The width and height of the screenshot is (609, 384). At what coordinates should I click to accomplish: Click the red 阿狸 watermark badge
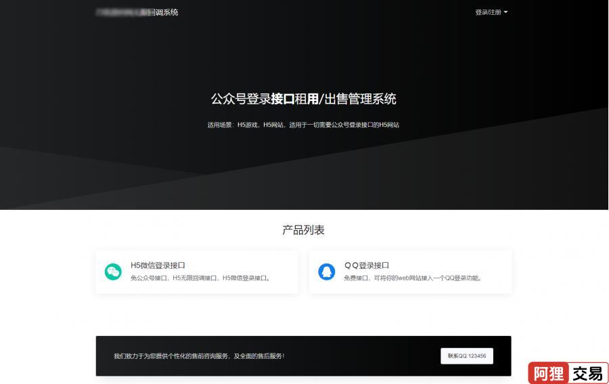[x=548, y=373]
